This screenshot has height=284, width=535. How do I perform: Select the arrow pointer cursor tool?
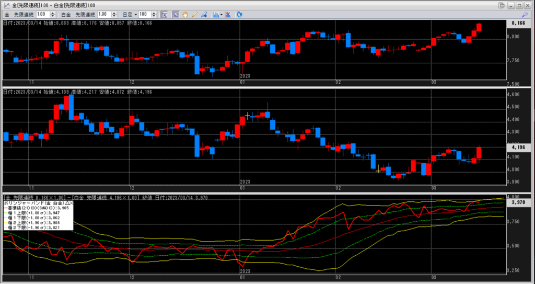click(176, 15)
